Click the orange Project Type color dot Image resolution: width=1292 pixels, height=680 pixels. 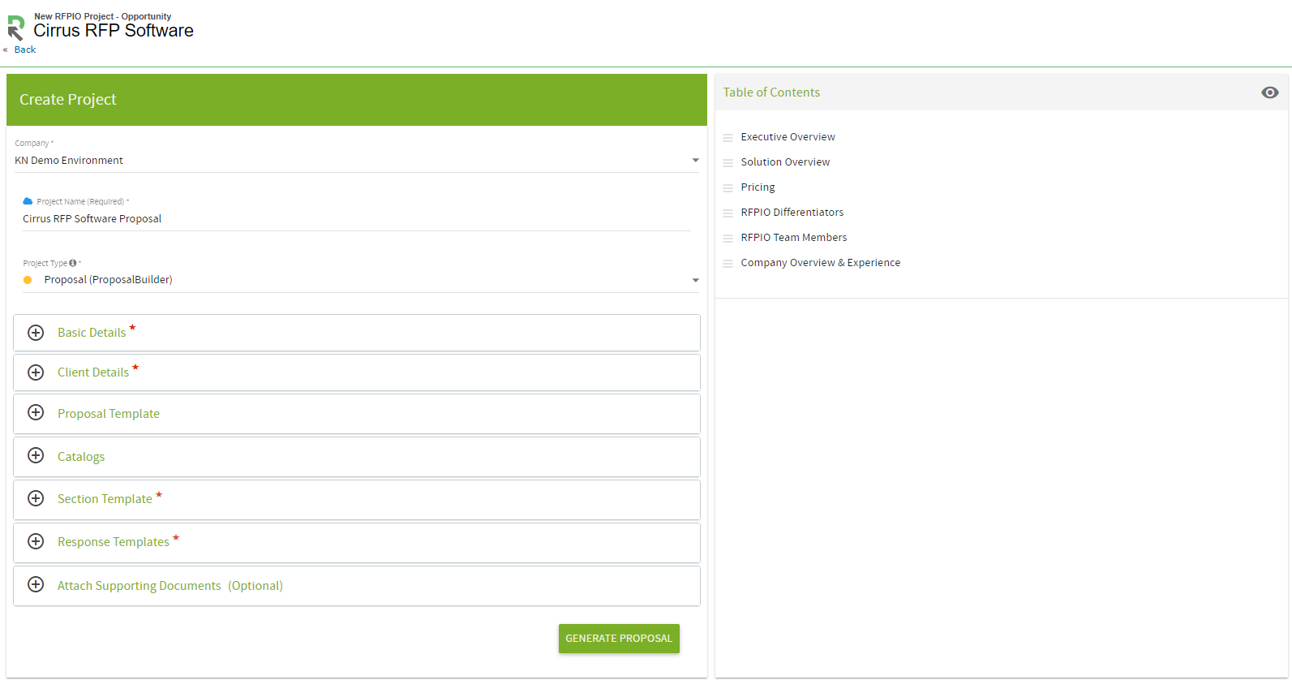[x=28, y=280]
